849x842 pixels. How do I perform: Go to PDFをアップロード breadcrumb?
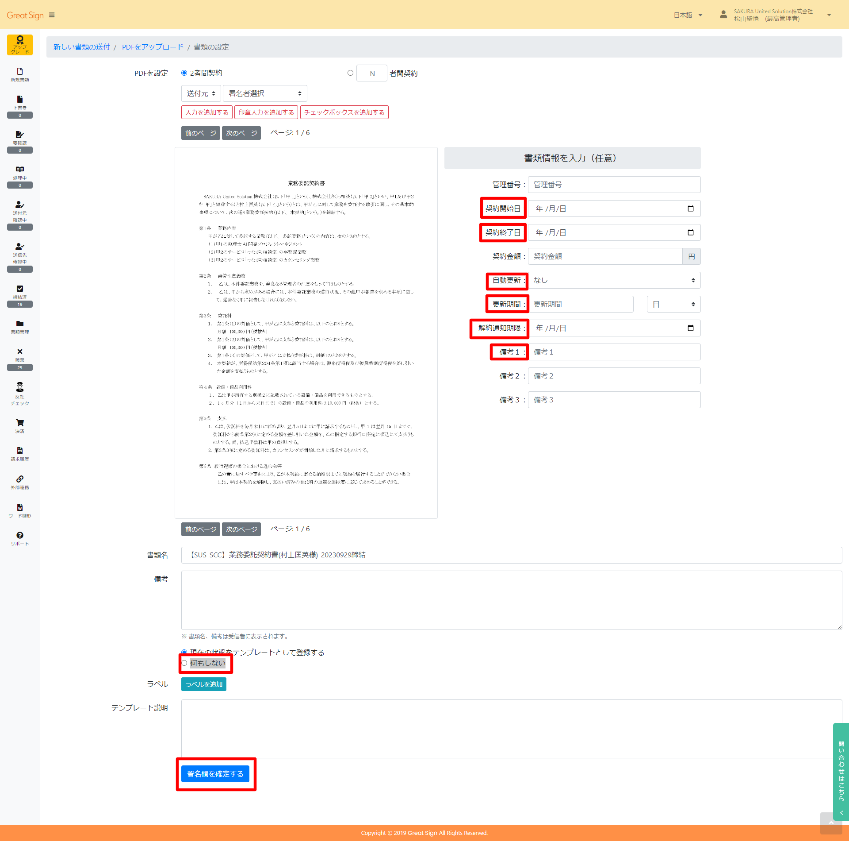153,47
